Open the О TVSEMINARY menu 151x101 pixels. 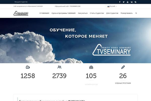point(44,13)
